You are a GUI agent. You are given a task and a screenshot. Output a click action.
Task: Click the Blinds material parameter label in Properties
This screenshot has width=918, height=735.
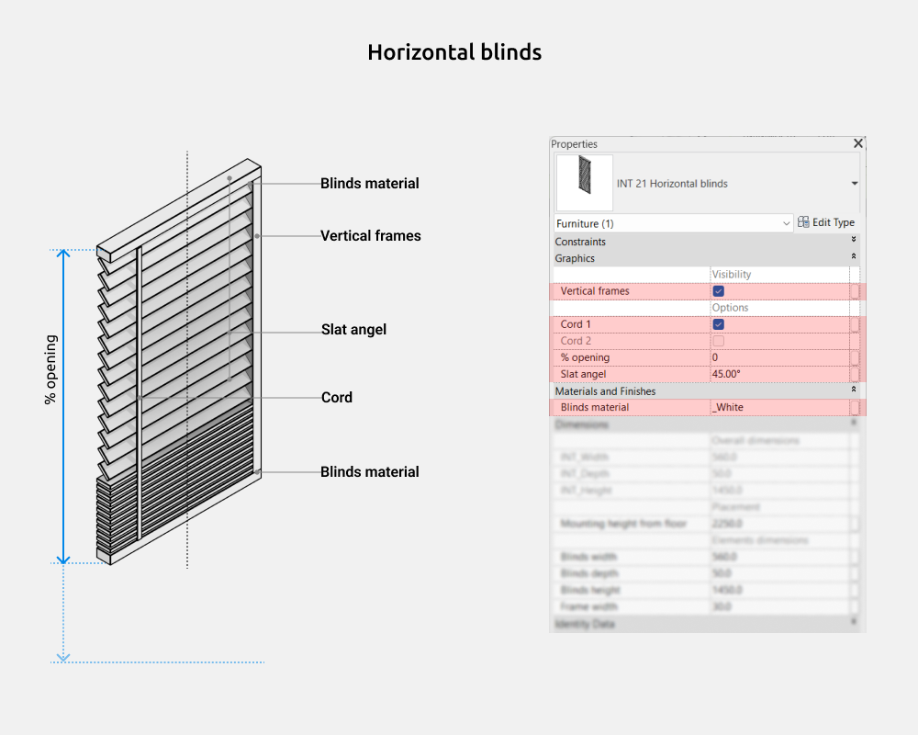tap(595, 407)
